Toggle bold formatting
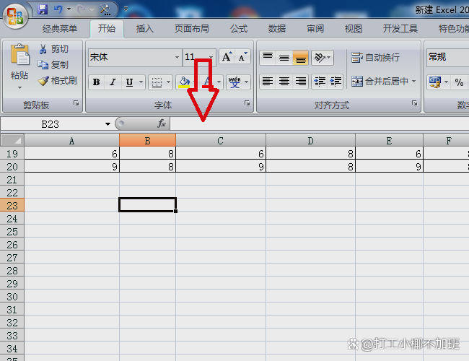 click(x=96, y=82)
